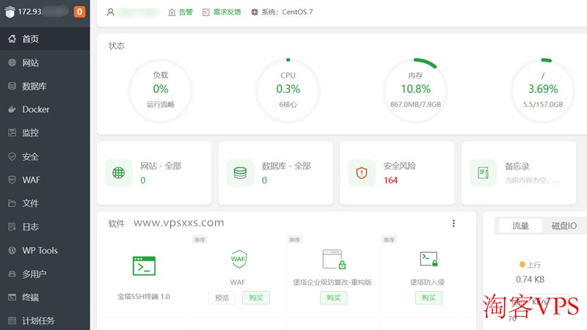587x330 pixels.
Task: Click WAF 预览 preview button
Action: (x=222, y=298)
